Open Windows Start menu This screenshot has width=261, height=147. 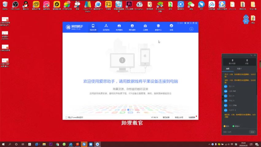click(3, 144)
